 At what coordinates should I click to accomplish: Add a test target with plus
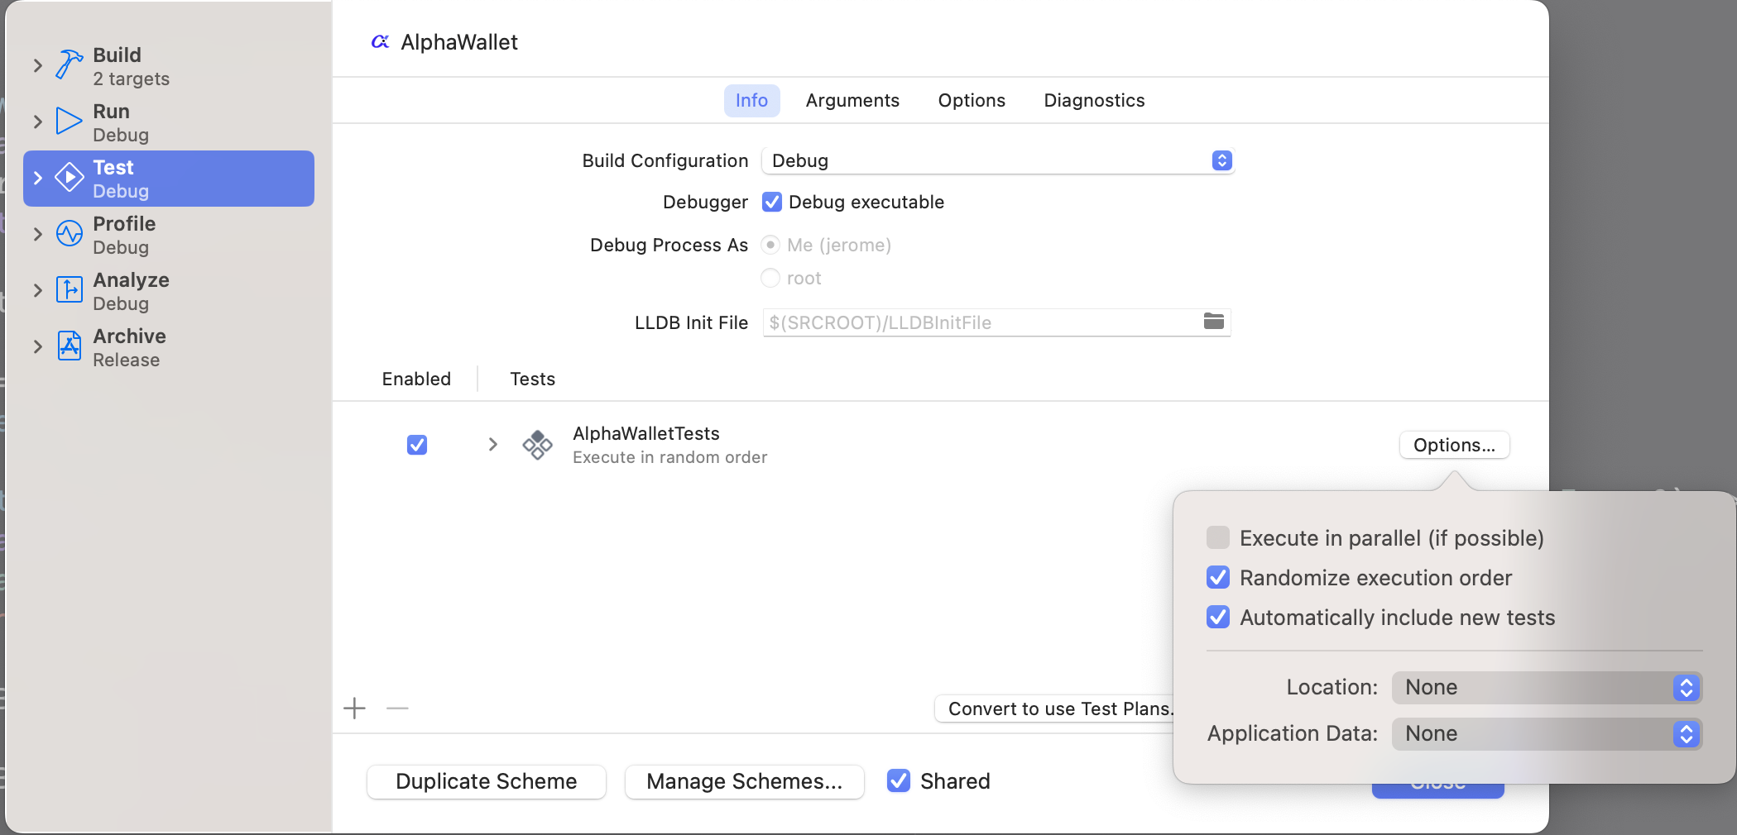pyautogui.click(x=354, y=709)
